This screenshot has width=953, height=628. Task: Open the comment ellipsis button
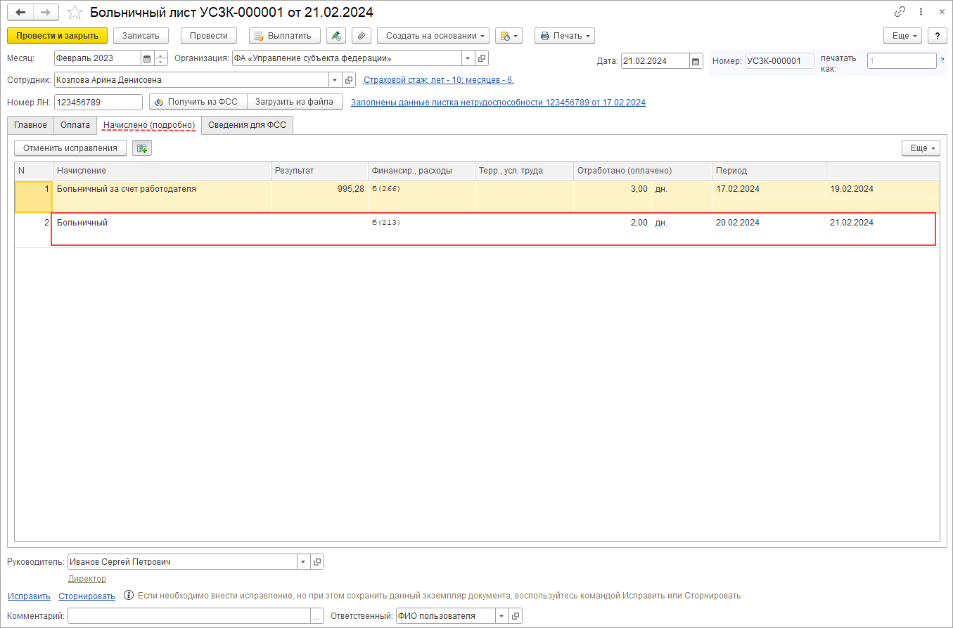coord(316,616)
